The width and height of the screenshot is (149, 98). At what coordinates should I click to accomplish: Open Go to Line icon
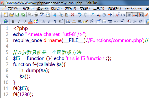(x=110, y=15)
